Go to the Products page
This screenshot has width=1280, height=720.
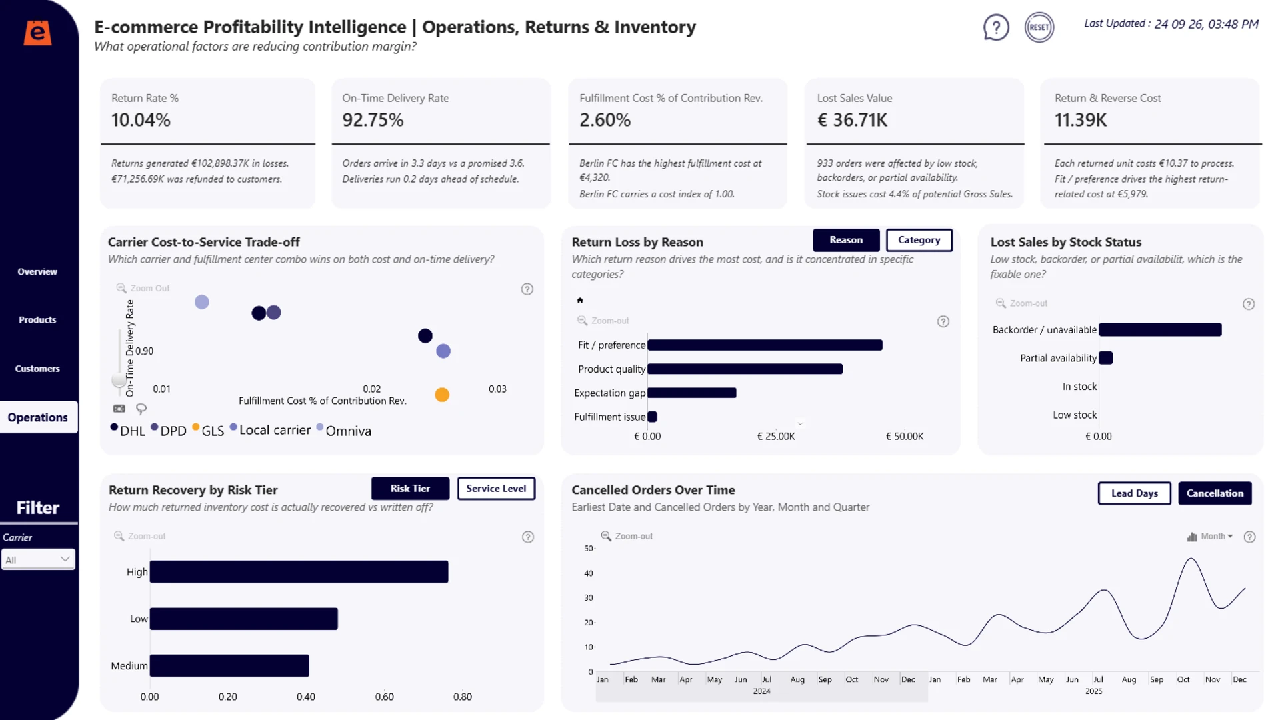click(x=37, y=320)
